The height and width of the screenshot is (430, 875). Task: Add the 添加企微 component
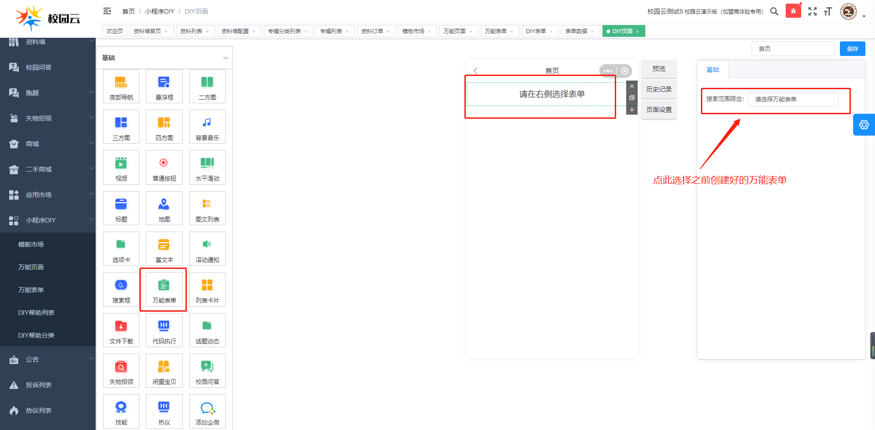(207, 411)
